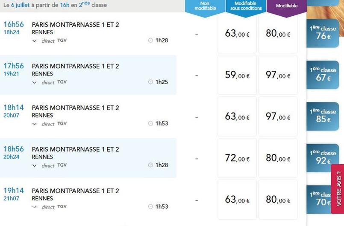
Task: Open the Votre avis feedback tab
Action: tap(338, 189)
